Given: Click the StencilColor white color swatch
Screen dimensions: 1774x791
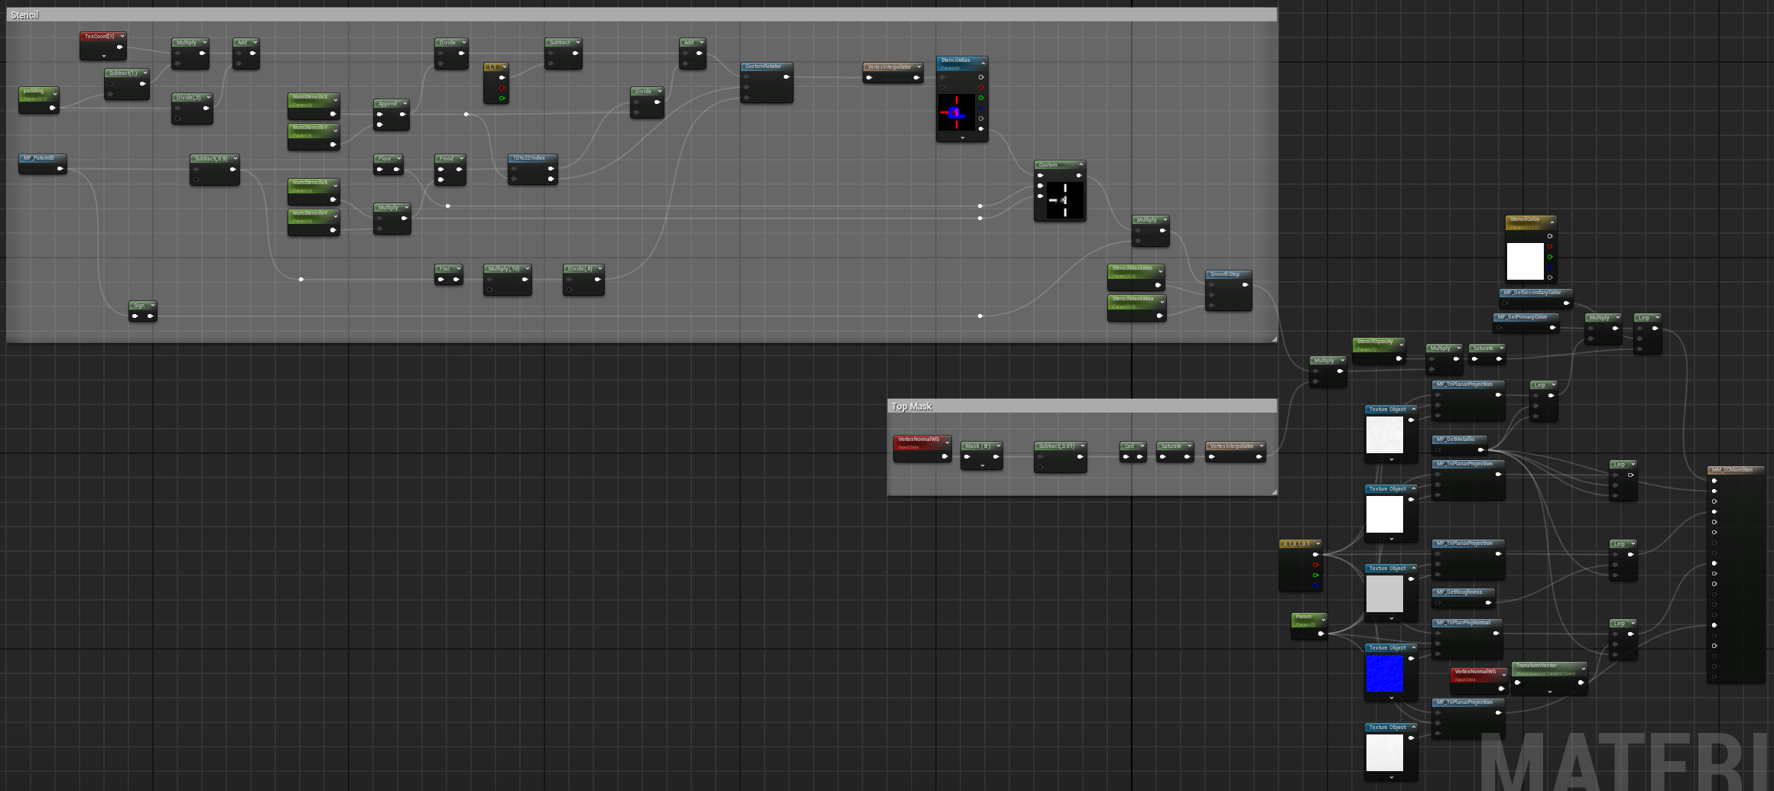Looking at the screenshot, I should click(x=1525, y=261).
